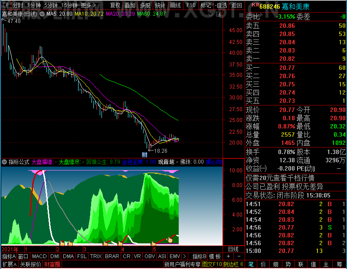Select the 联 tab in side panel
This screenshot has height=269, width=347.
click(x=301, y=264)
